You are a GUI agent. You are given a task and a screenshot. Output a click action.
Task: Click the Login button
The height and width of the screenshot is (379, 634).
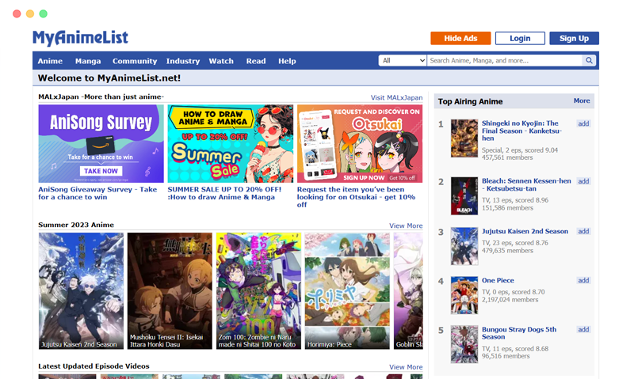520,38
